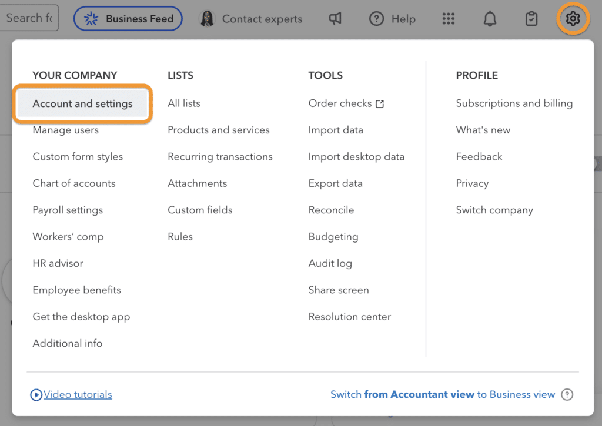Open Products and services
602x426 pixels.
click(x=219, y=130)
